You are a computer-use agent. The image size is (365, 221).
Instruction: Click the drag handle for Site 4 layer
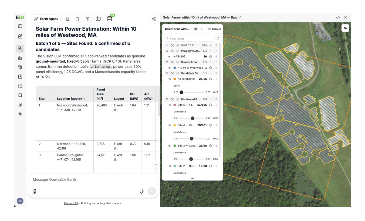tap(216, 125)
